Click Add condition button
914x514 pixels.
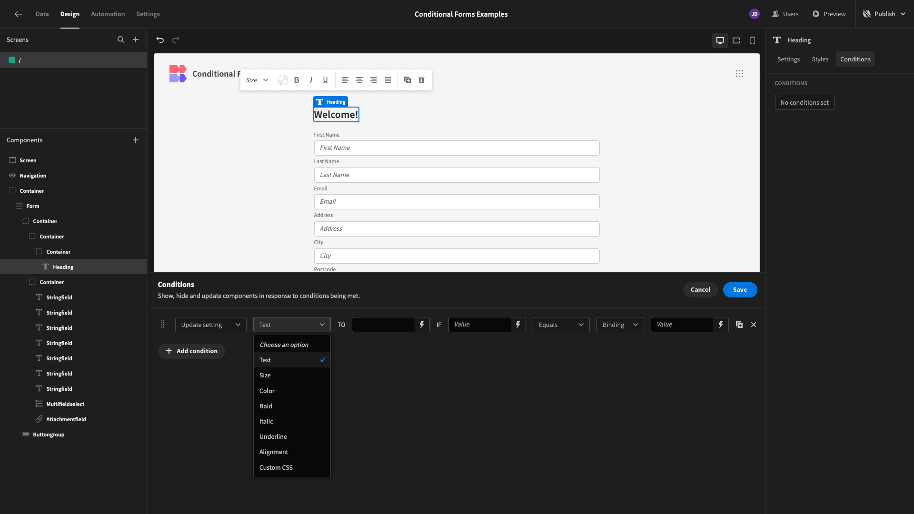pyautogui.click(x=191, y=351)
